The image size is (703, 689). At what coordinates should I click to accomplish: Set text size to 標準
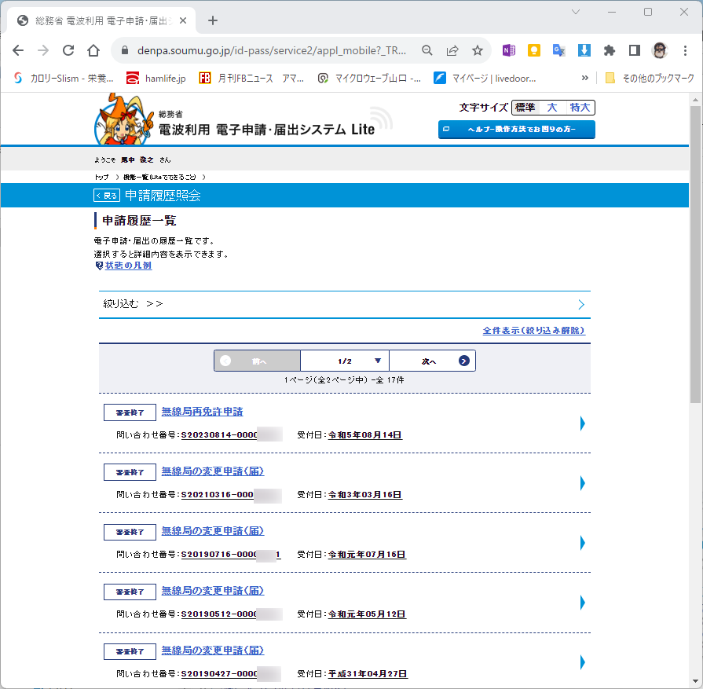pyautogui.click(x=525, y=108)
